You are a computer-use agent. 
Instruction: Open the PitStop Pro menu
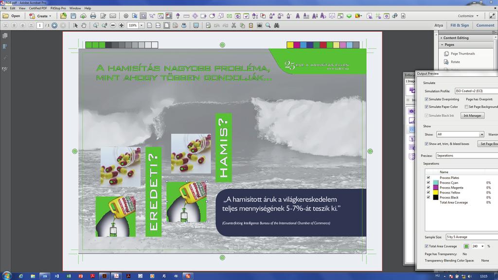58,8
